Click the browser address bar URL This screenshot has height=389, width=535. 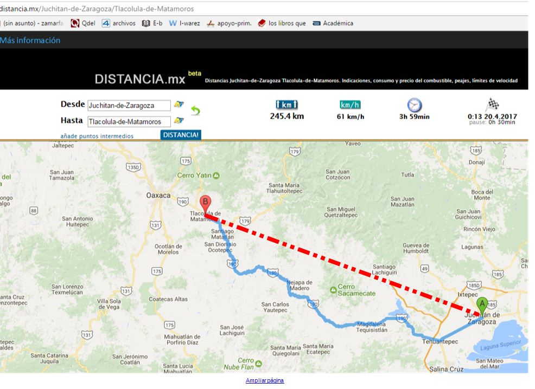(x=97, y=9)
